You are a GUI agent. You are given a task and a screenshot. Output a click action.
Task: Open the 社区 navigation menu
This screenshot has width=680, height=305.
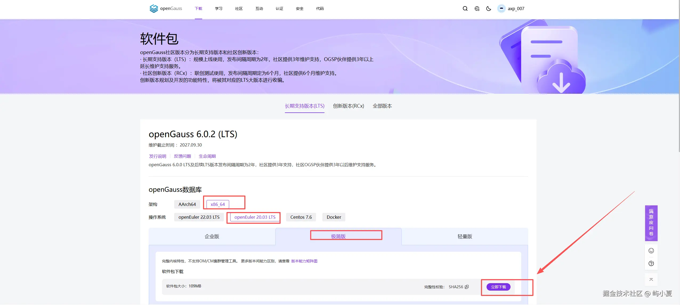click(239, 9)
